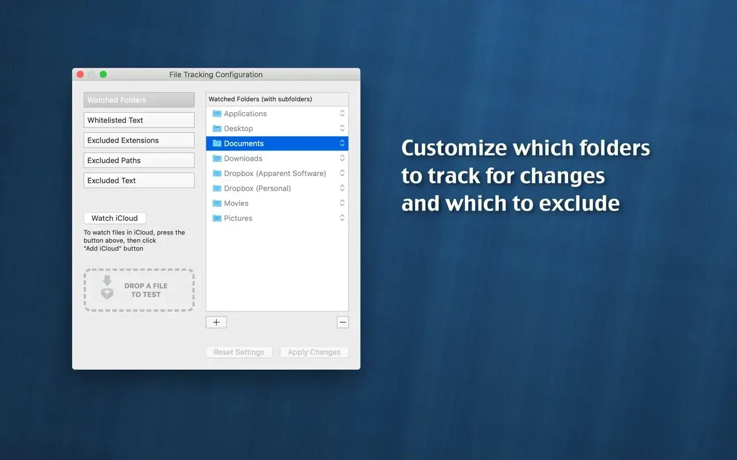Click the minus icon to remove folder
Screen dimensions: 737x460
point(343,322)
